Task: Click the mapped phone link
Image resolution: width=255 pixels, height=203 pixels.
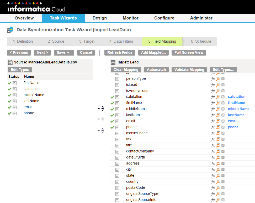Action: 233,127
